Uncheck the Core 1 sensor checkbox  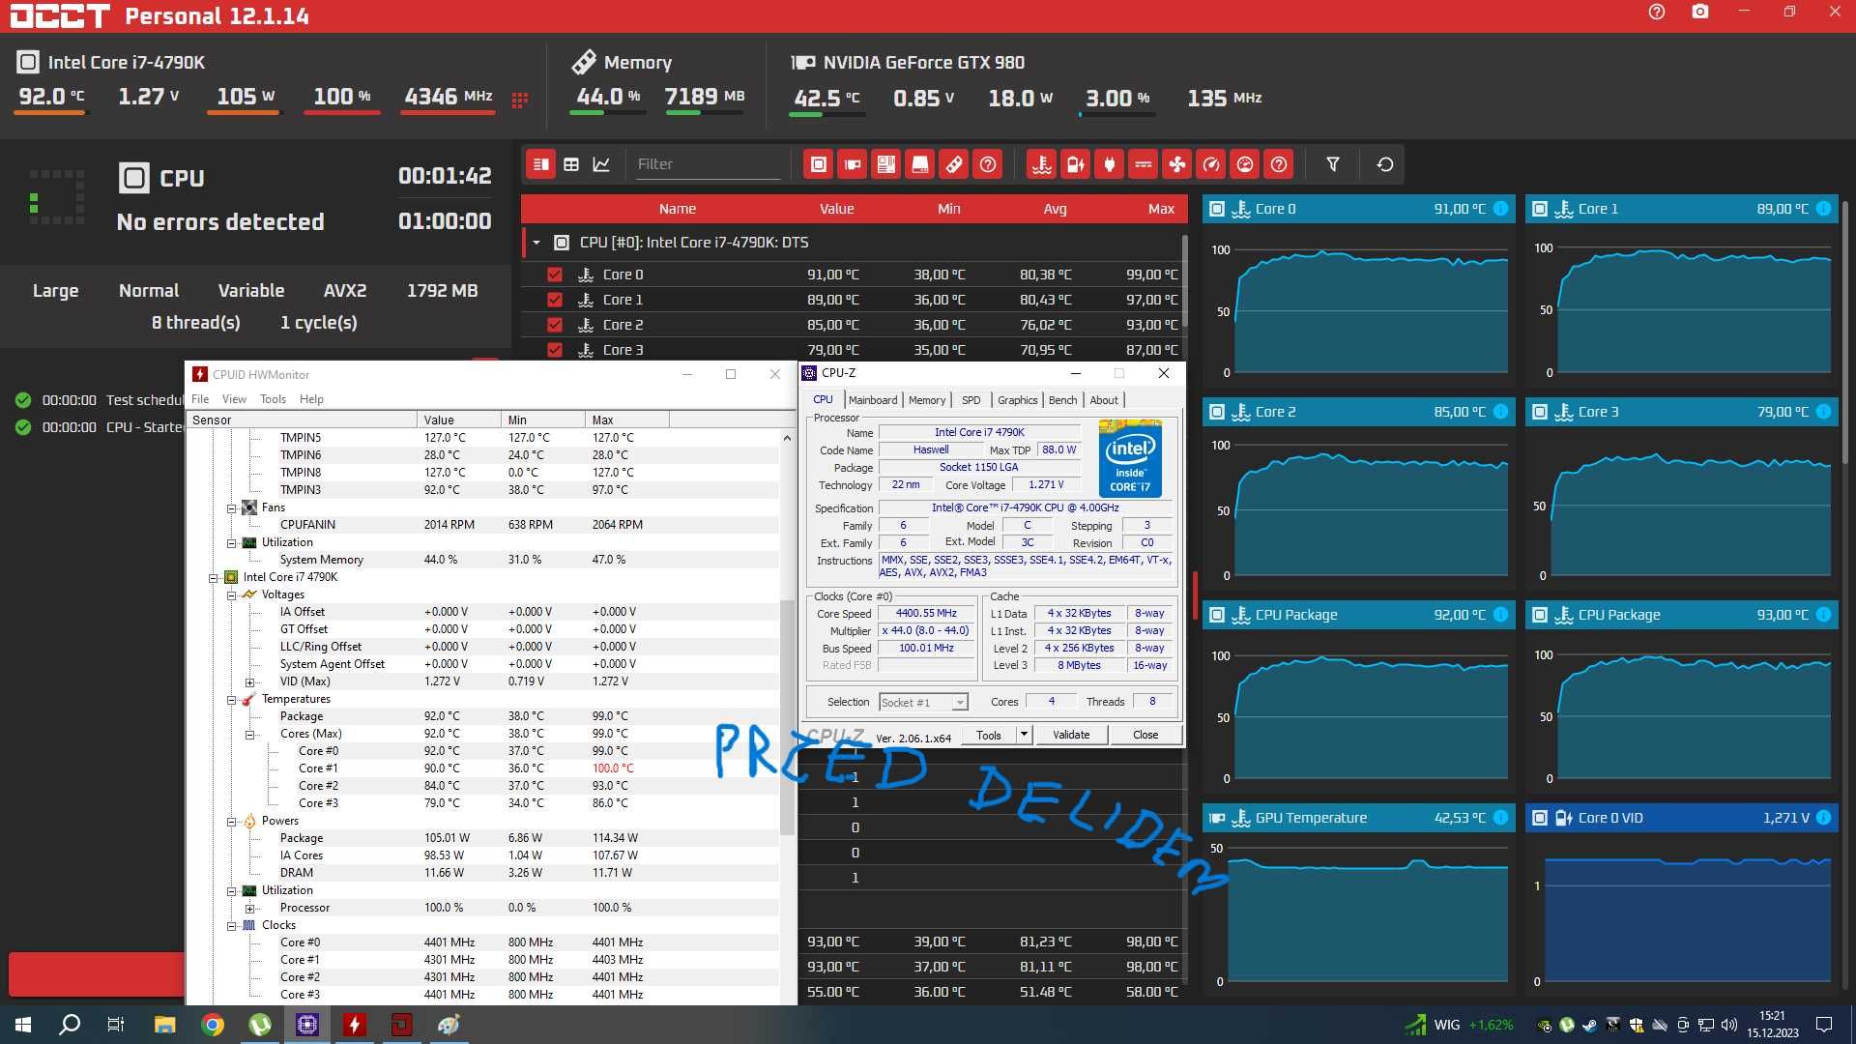(x=555, y=300)
